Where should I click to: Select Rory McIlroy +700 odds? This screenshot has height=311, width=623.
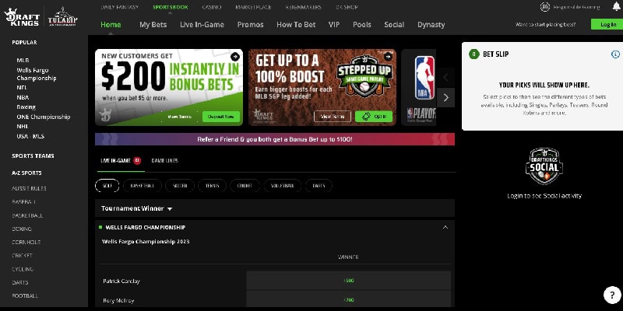click(348, 300)
